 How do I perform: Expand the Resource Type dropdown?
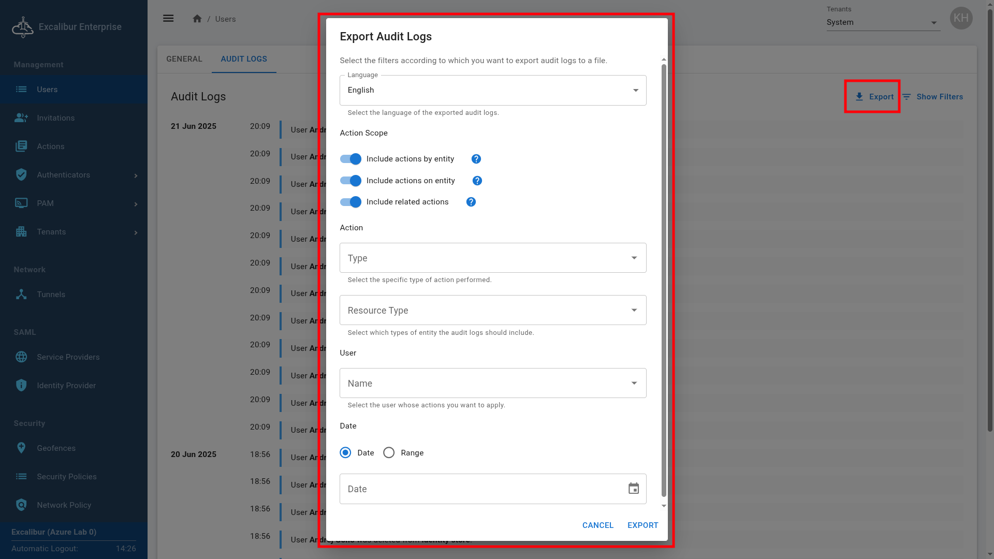pos(492,311)
